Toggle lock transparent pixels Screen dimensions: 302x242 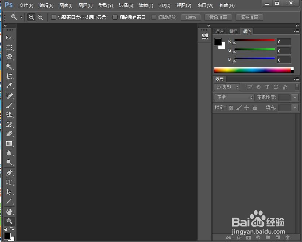pos(230,108)
